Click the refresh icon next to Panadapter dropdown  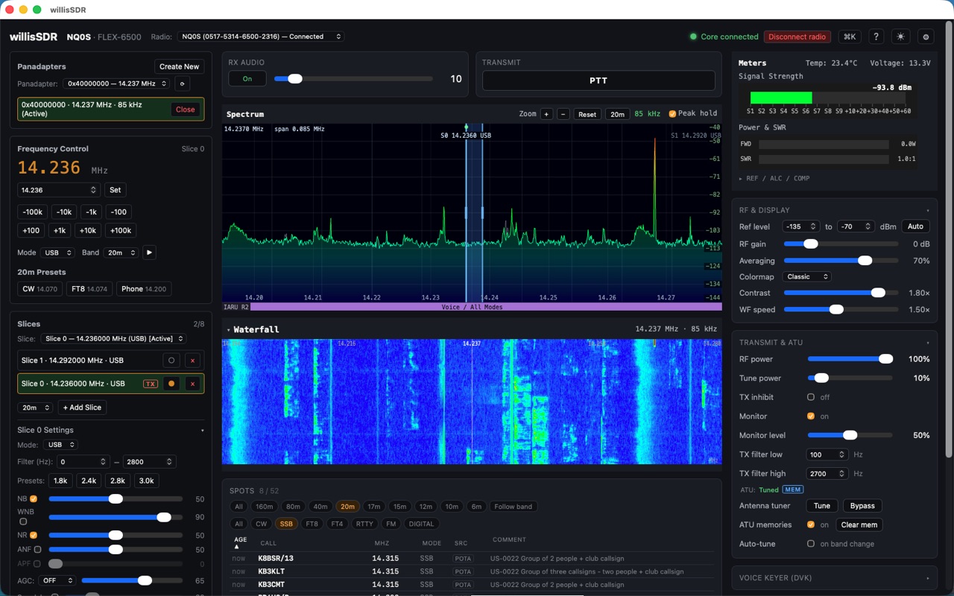[182, 84]
